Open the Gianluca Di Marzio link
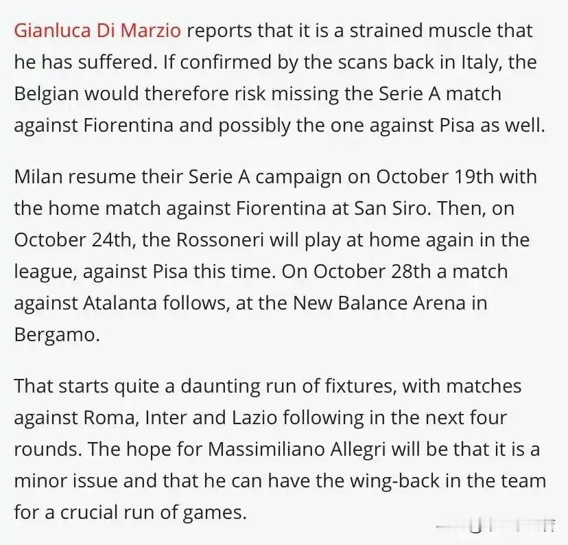 coord(97,31)
